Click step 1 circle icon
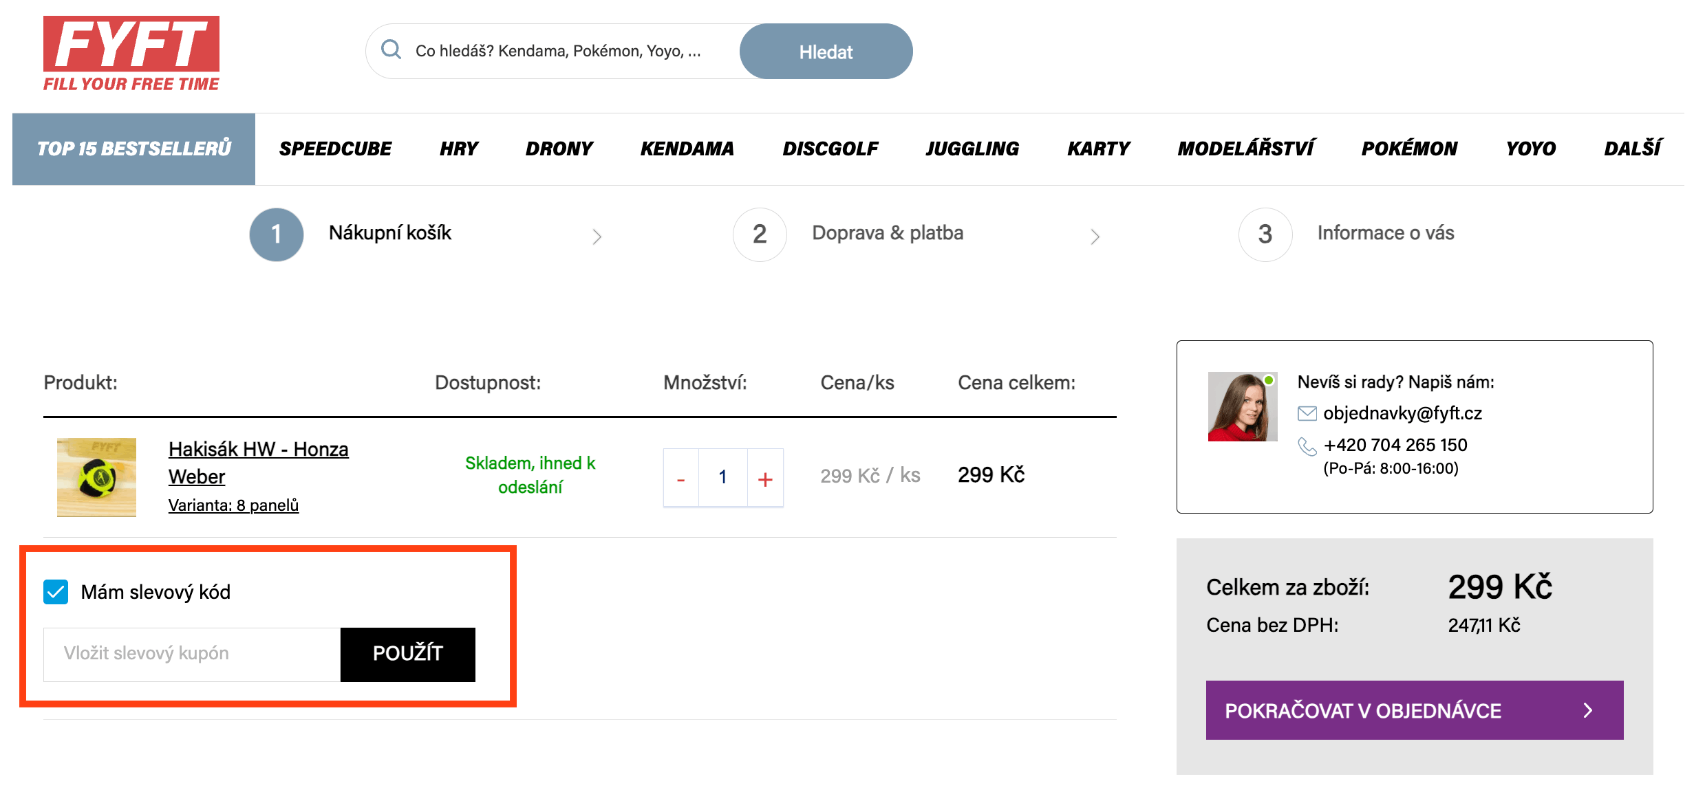The image size is (1705, 792). pos(277,234)
